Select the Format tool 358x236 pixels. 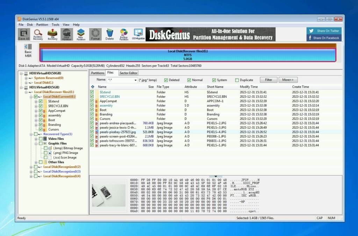click(x=95, y=34)
